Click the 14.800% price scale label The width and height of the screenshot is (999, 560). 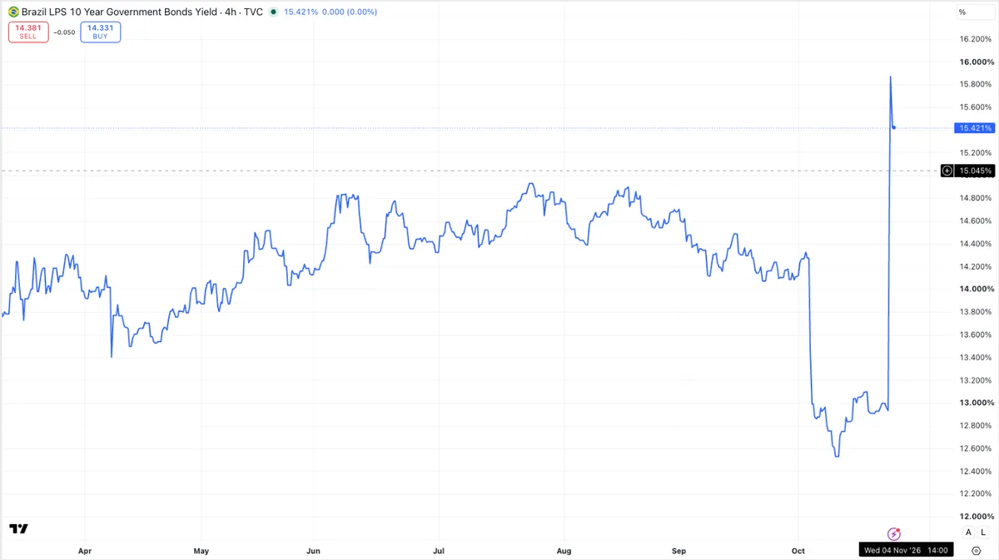[x=975, y=198]
